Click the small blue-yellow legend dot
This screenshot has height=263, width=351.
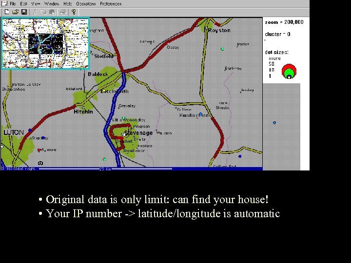289,77
